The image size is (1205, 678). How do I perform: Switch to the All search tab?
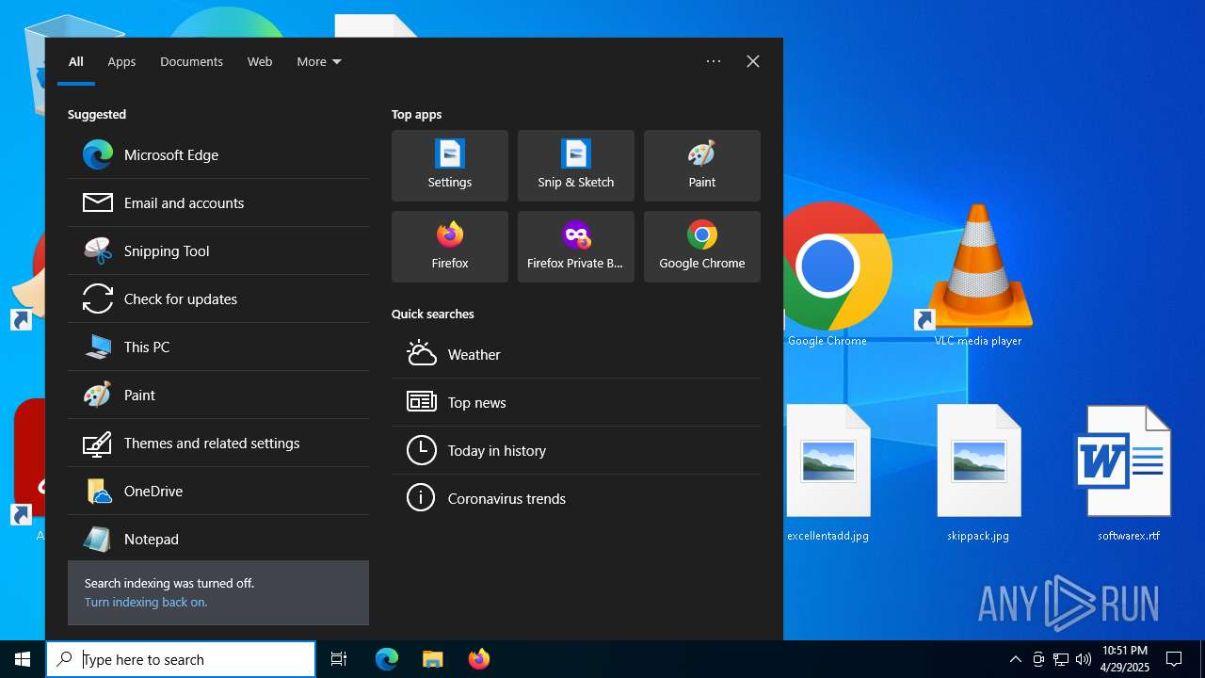coord(76,62)
